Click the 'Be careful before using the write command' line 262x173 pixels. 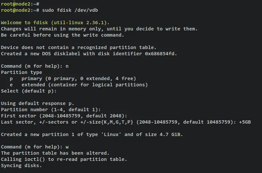[62, 35]
